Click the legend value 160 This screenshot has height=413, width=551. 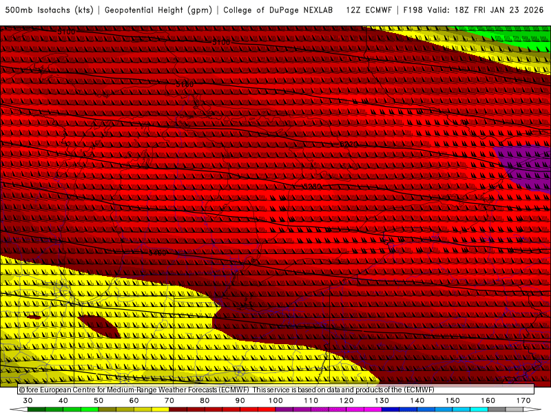tap(488, 401)
